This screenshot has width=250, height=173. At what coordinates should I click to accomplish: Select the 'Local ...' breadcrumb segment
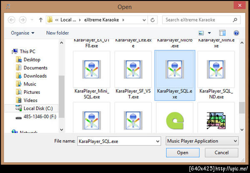68,20
